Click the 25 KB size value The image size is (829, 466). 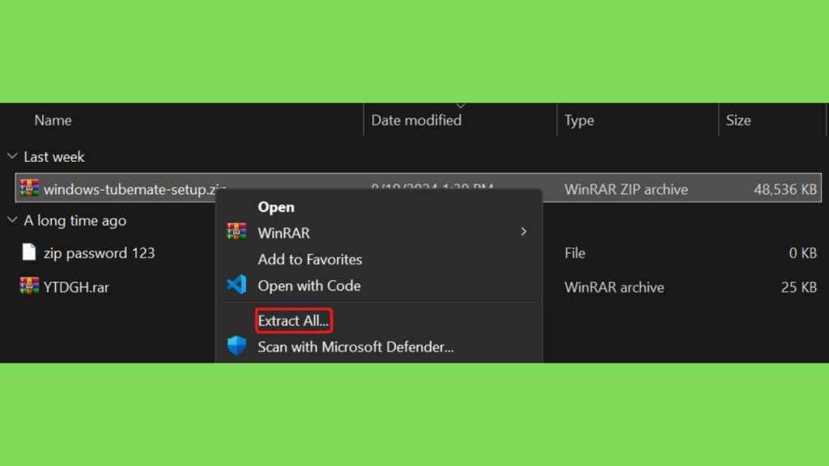[799, 287]
